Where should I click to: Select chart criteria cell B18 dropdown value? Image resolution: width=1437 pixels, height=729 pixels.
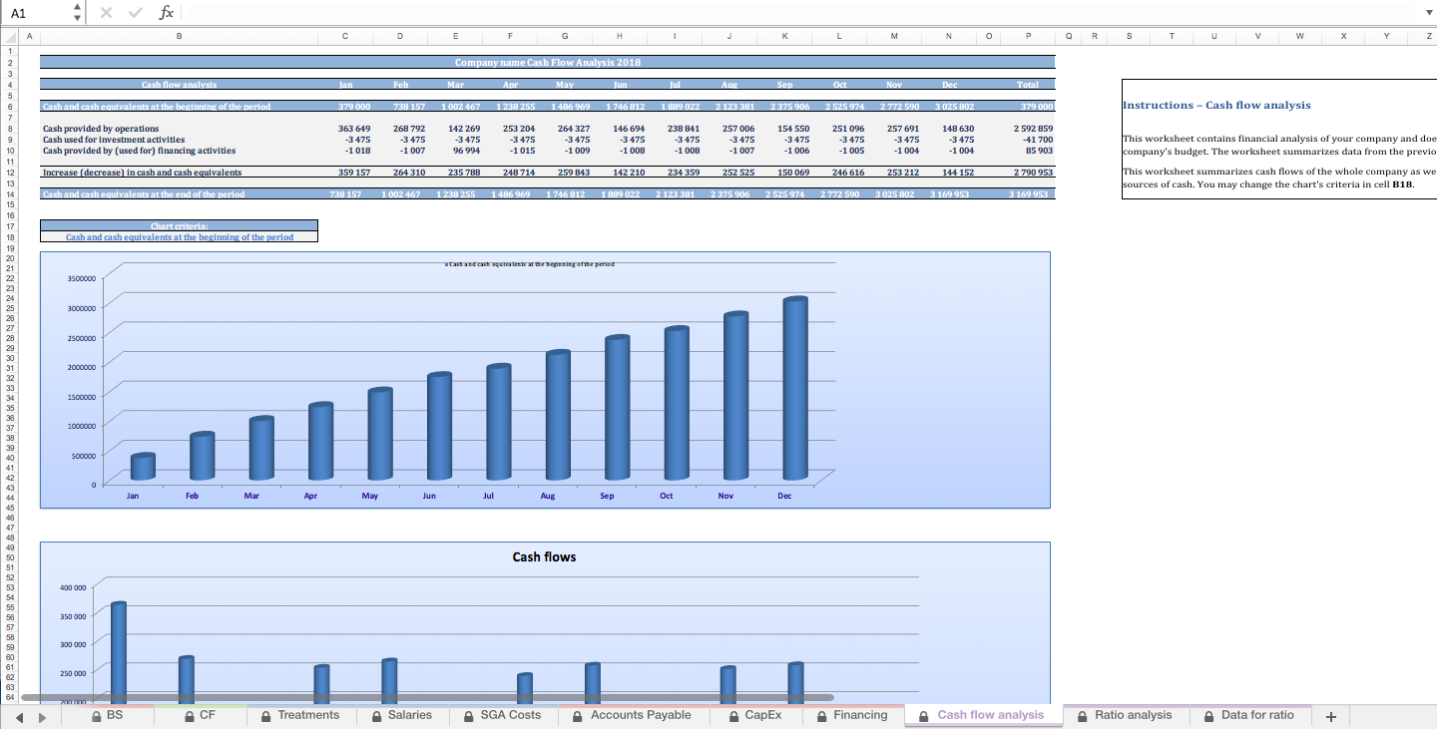point(180,236)
